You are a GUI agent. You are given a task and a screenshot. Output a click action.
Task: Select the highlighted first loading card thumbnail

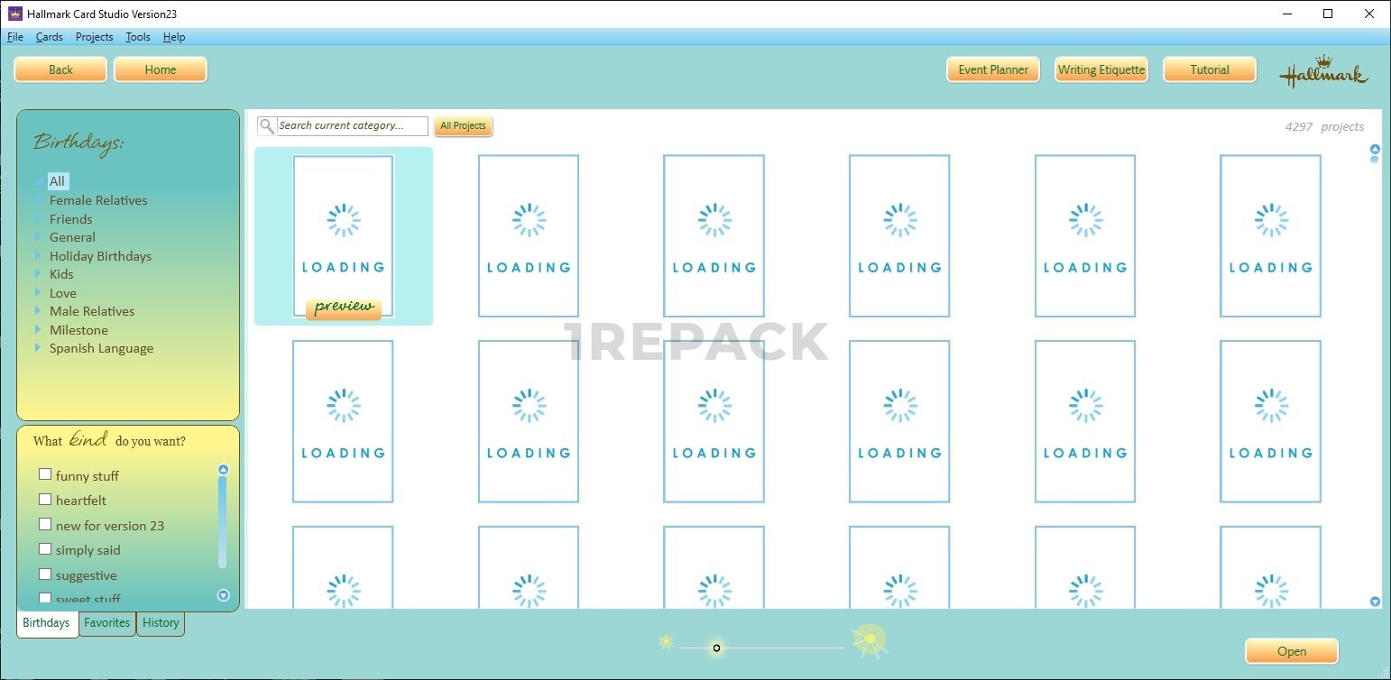click(x=344, y=236)
